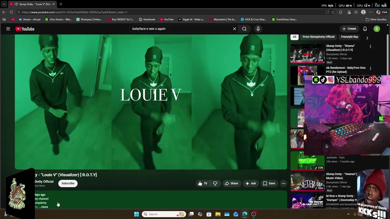The width and height of the screenshot is (390, 219).
Task: Open FrankDimes Stream bookmark
Action: [x=284, y=19]
